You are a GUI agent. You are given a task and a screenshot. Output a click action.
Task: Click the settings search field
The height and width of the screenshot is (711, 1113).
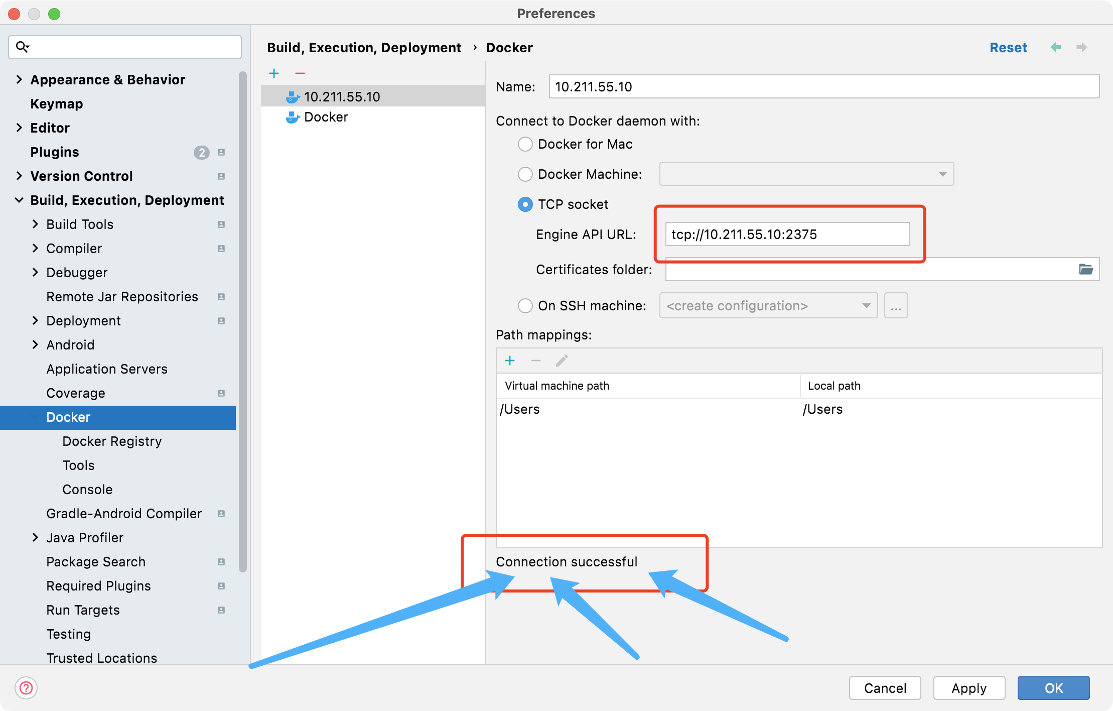tap(125, 47)
